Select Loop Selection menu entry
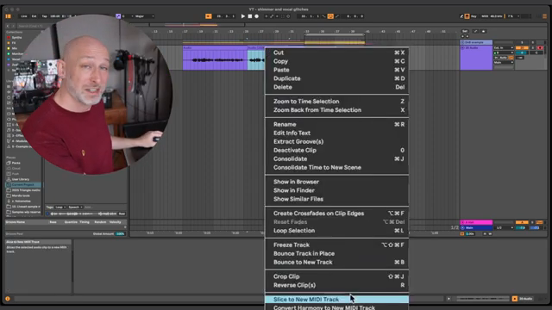Image resolution: width=552 pixels, height=310 pixels. click(x=337, y=231)
